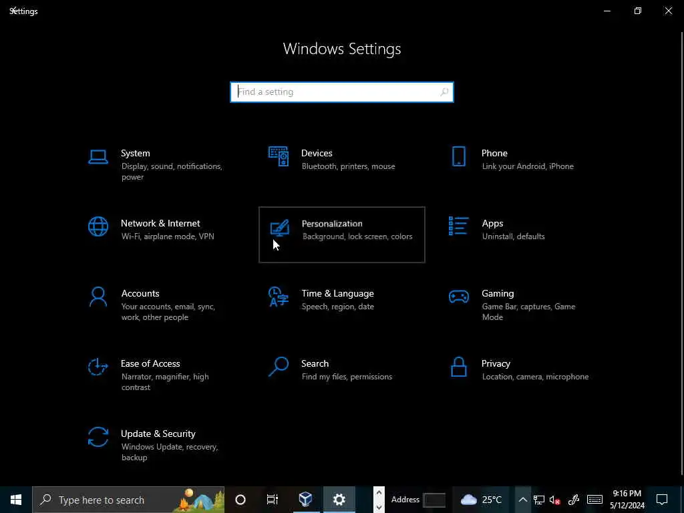Viewport: 684px width, 513px height.
Task: Open the Devices keyboard-and-speaker icon
Action: click(279, 156)
